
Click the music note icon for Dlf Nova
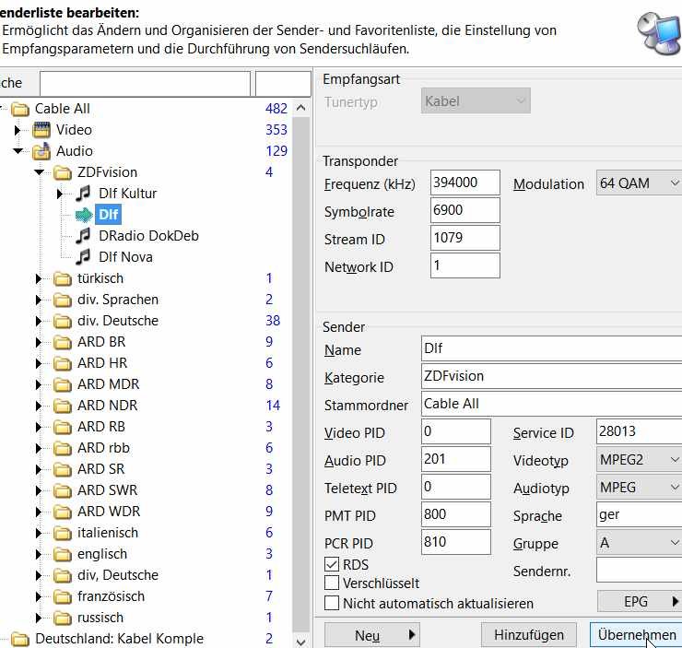click(x=84, y=257)
